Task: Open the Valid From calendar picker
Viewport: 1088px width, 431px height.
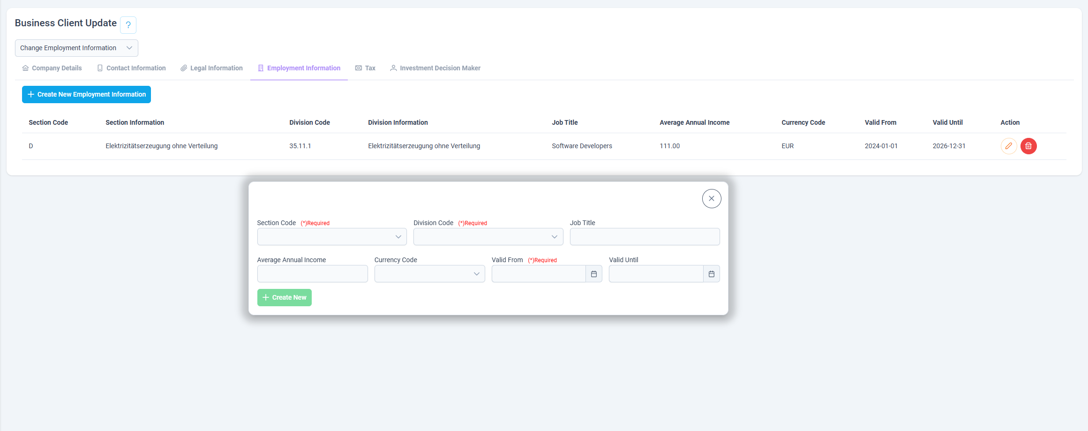Action: (594, 274)
